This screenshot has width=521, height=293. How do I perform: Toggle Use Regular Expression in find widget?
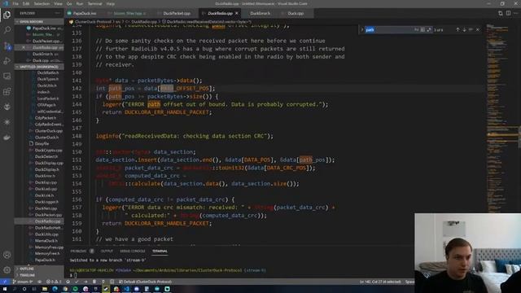tap(429, 29)
